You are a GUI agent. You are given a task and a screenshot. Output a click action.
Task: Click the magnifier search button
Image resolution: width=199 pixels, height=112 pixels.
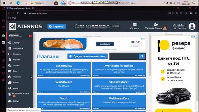pyautogui.click(x=142, y=56)
